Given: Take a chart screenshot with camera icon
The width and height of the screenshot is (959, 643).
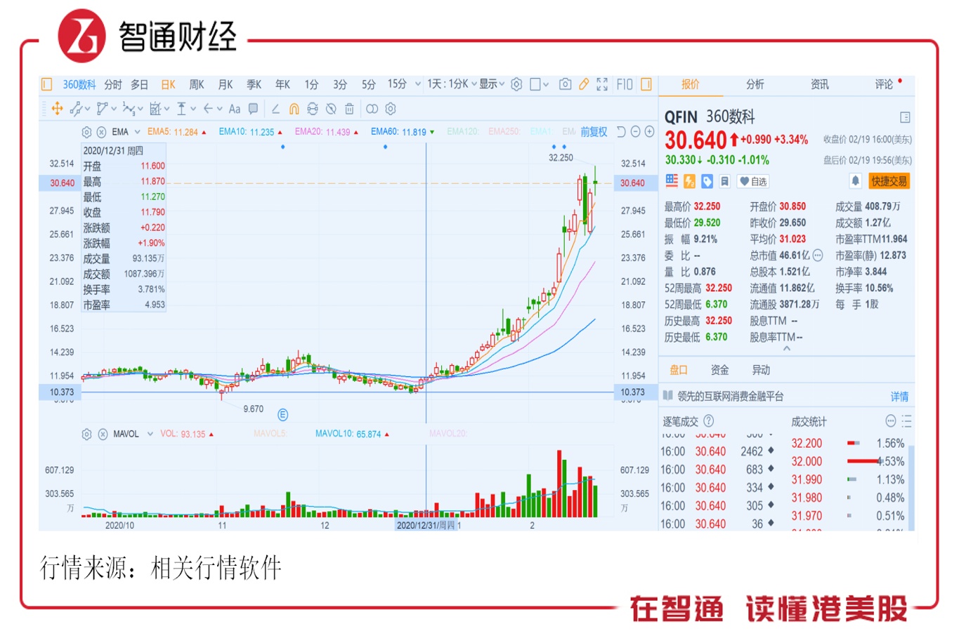Looking at the screenshot, I should [x=565, y=84].
